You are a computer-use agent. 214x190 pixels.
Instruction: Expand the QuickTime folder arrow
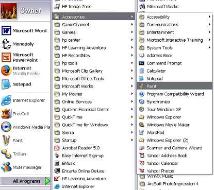[x=132, y=117]
